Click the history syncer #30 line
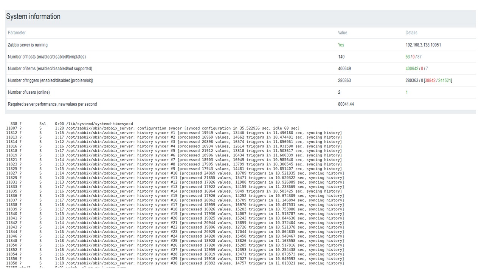 (x=175, y=263)
